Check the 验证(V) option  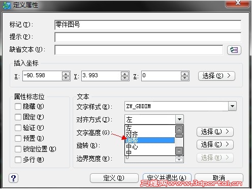click(18, 128)
